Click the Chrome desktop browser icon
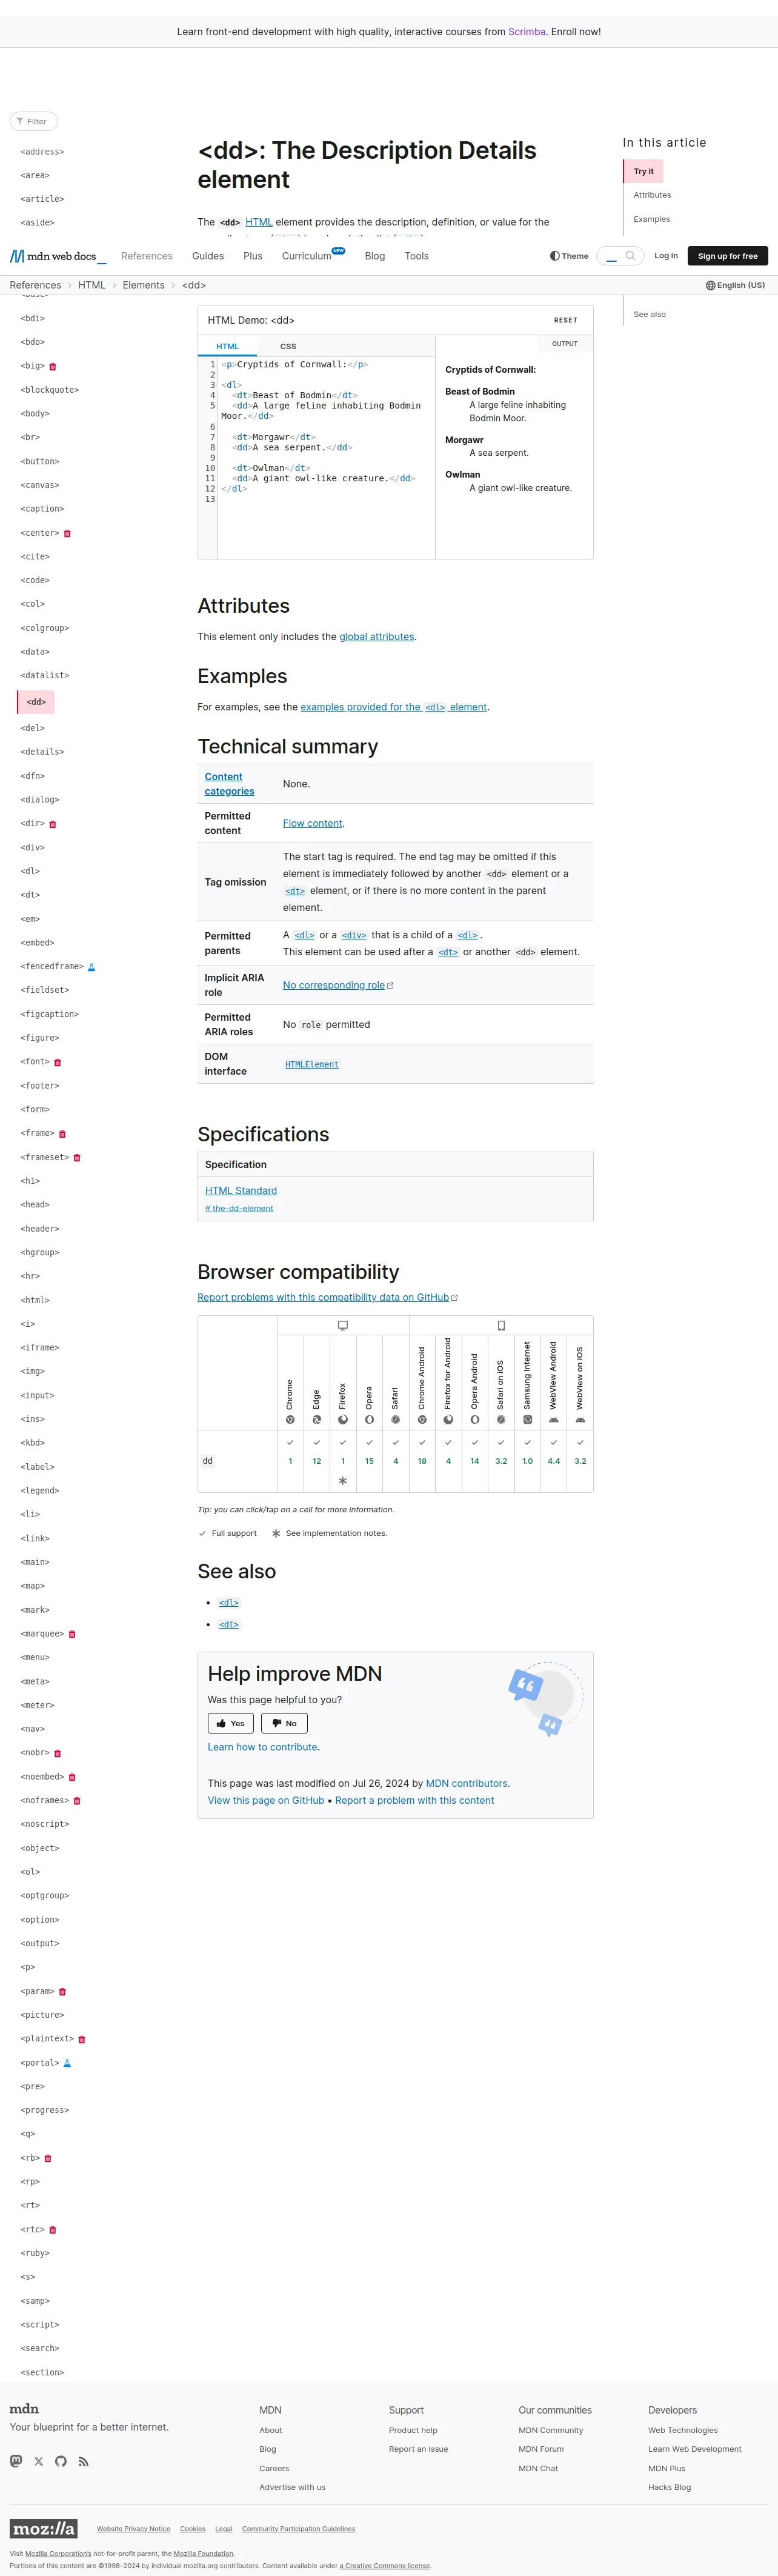Screen dimensions: 778x2576 point(290,1420)
